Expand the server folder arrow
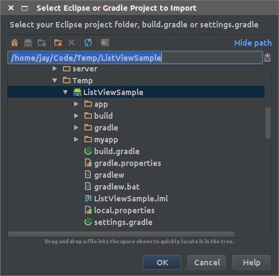 coord(55,69)
